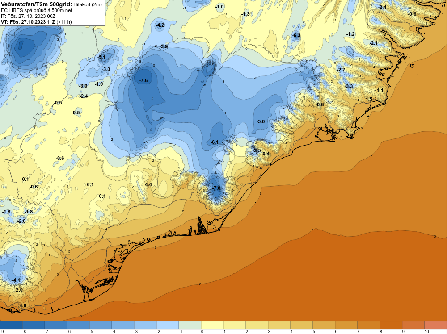Screen dimensions: 447x334
Task: Click the '10' tick label on the legend
Action: [x=426, y=331]
